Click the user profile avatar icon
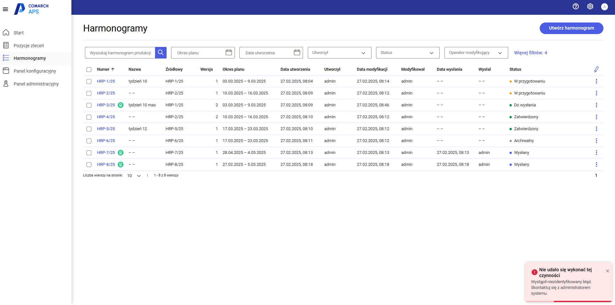The width and height of the screenshot is (615, 305). pos(604,7)
